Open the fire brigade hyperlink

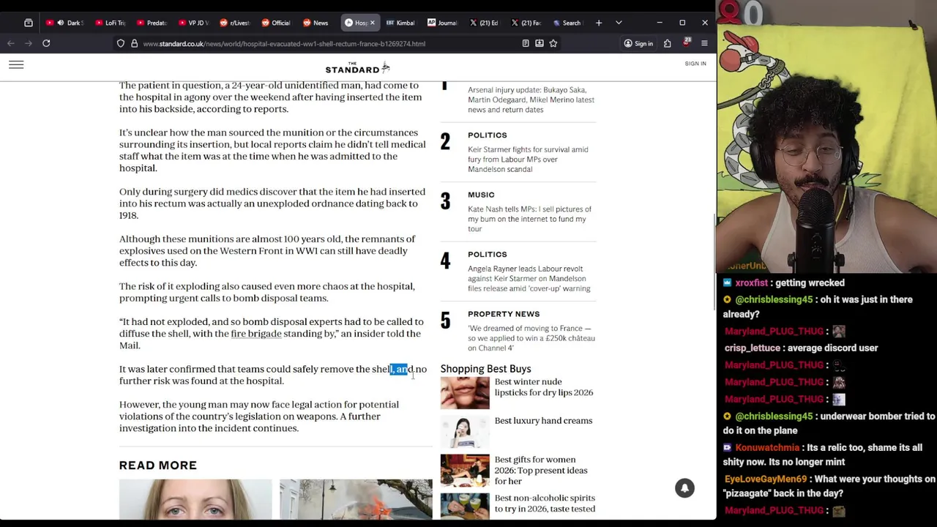[x=256, y=334]
